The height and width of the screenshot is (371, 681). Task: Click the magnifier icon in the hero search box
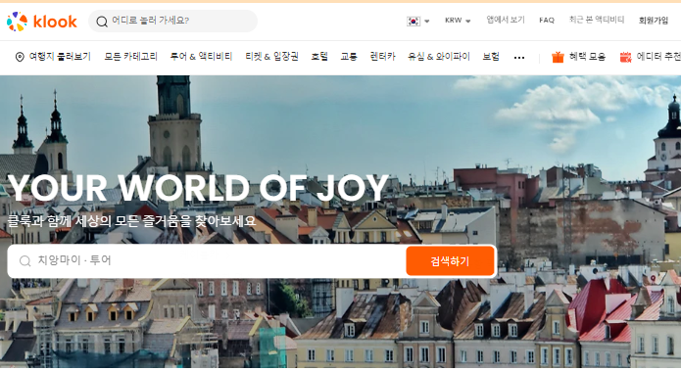25,260
